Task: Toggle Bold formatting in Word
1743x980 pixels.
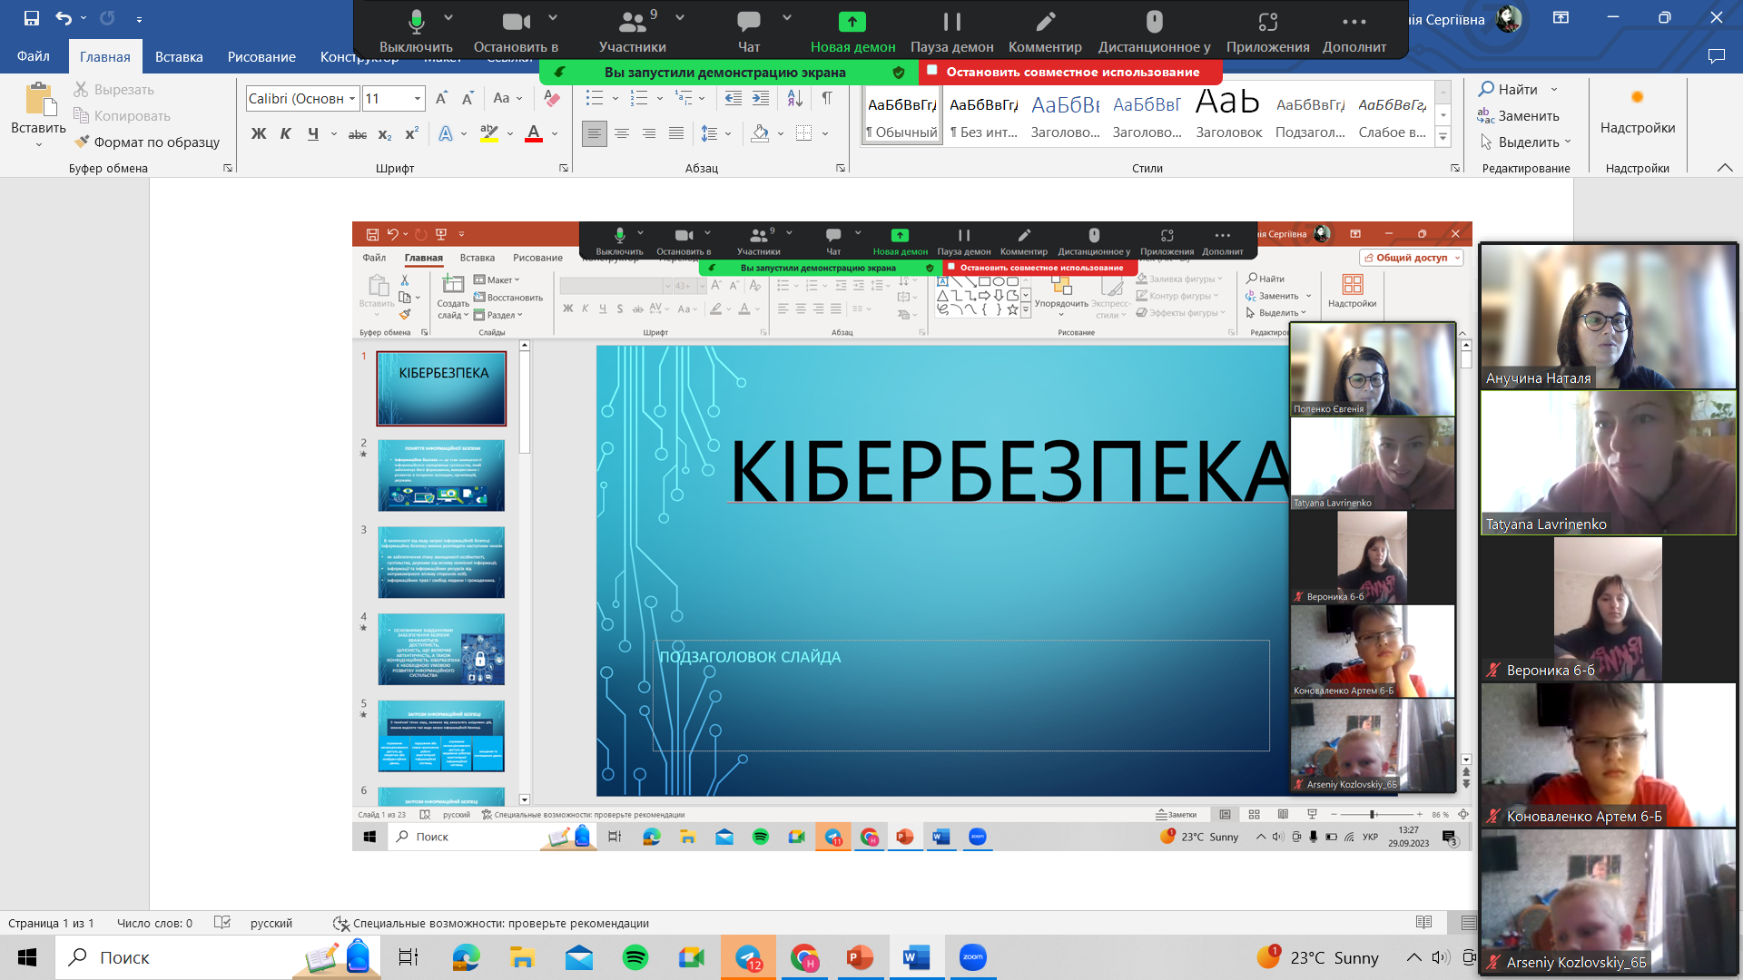Action: [x=259, y=133]
